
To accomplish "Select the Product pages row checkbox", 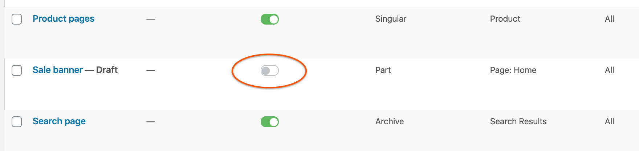I will click(17, 19).
